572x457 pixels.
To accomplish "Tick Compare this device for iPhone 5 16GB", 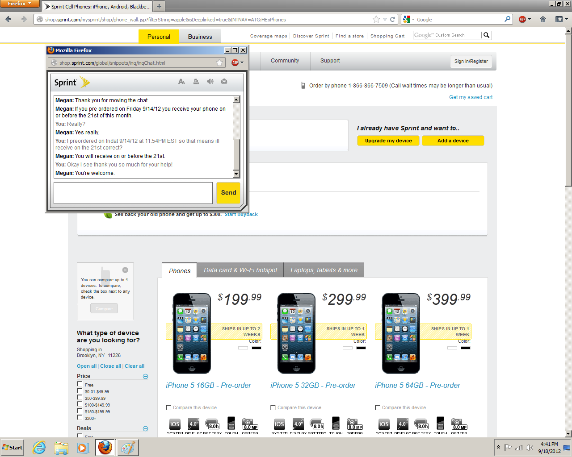I will point(168,407).
